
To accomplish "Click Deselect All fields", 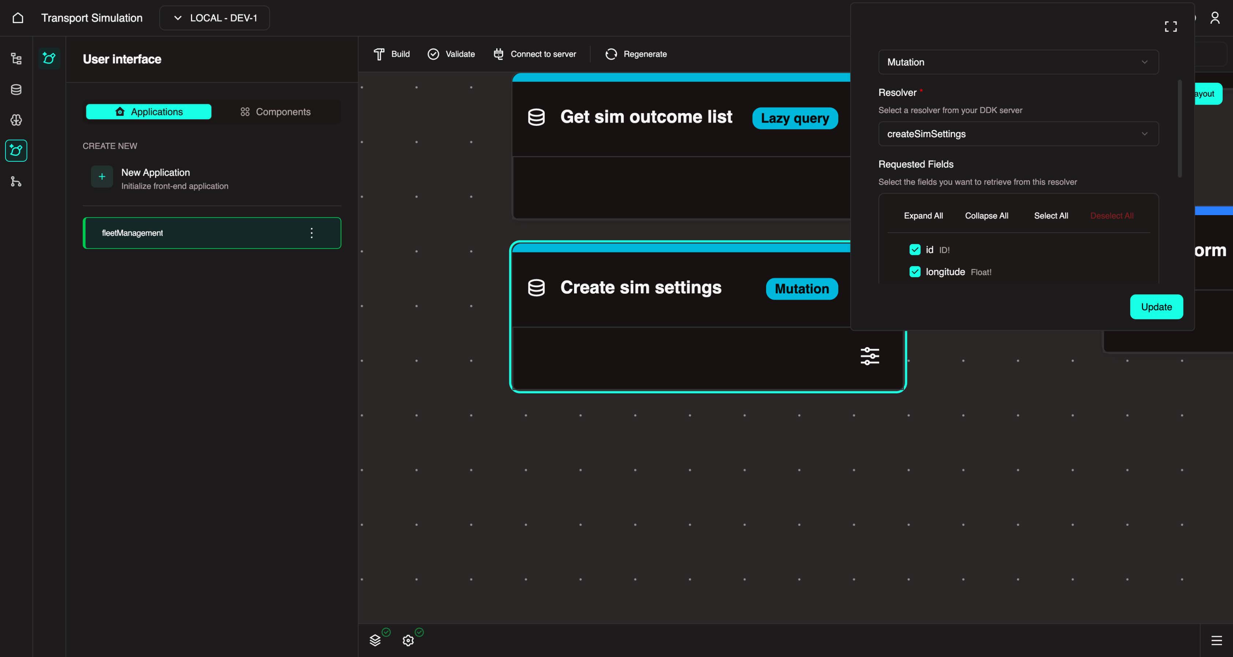I will click(1112, 216).
